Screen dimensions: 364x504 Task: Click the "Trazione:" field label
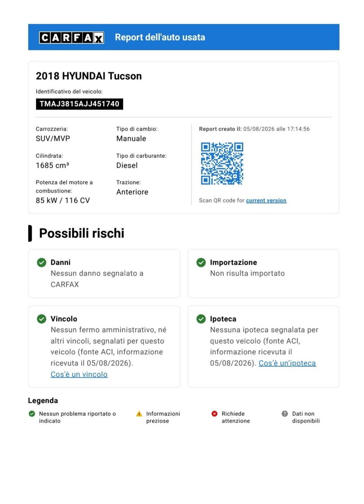coord(129,182)
